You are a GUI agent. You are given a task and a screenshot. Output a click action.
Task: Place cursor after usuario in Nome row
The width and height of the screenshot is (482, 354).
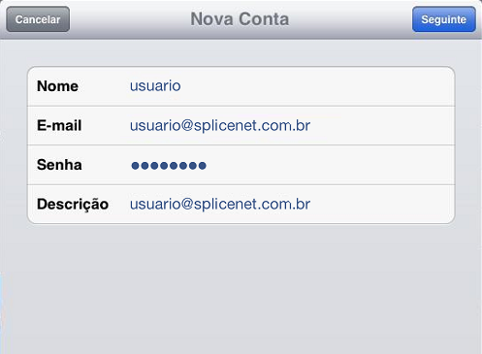click(182, 86)
